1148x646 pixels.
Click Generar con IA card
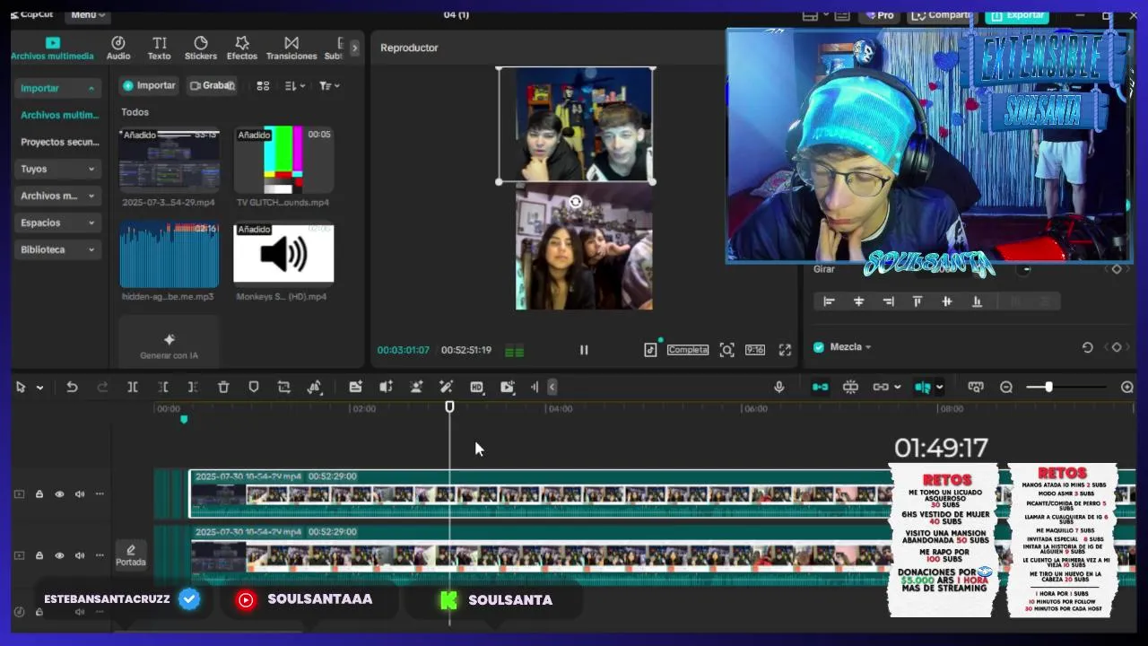tap(169, 345)
